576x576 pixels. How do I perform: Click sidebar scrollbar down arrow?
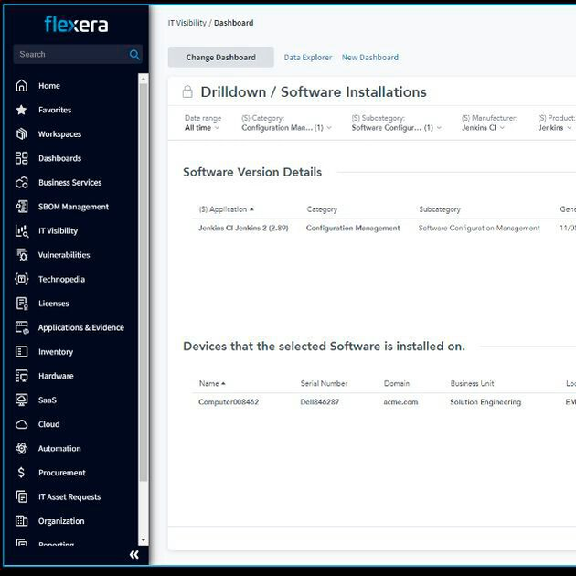coord(144,540)
